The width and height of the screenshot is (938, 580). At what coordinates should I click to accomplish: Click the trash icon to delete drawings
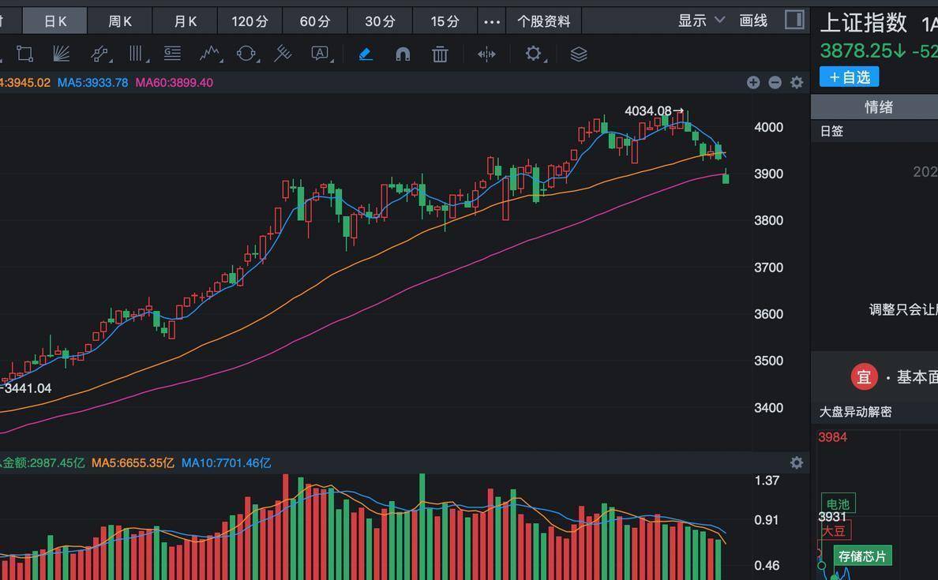tap(440, 54)
